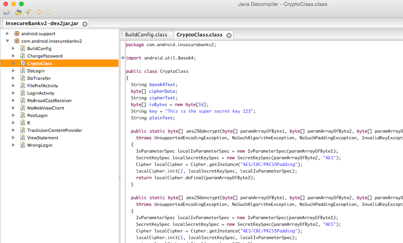403x243 pixels.
Task: Click the aes256decrypt method name
Action: coord(203,131)
